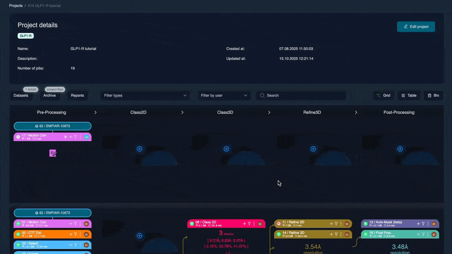Switch to Grid view
This screenshot has height=254, width=452.
click(x=383, y=95)
